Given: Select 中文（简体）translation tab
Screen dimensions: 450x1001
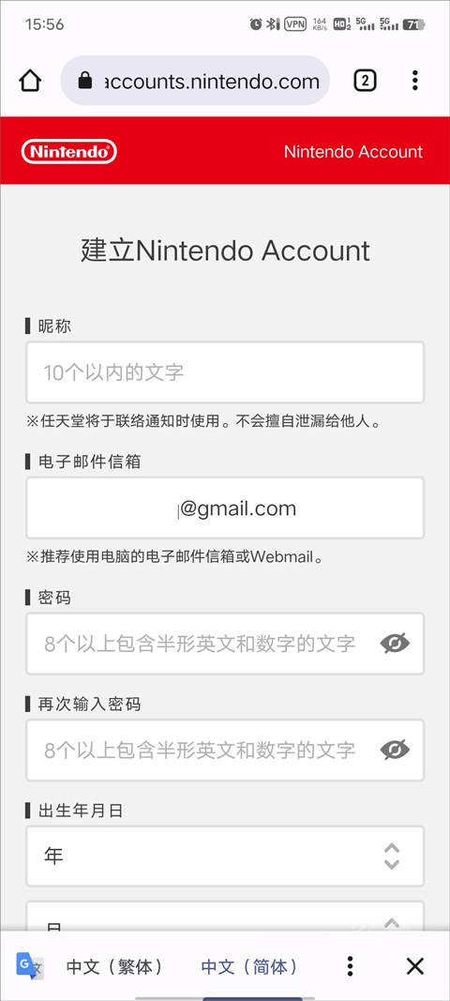Looking at the screenshot, I should pyautogui.click(x=249, y=966).
